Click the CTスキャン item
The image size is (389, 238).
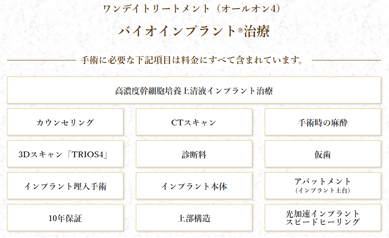point(194,122)
